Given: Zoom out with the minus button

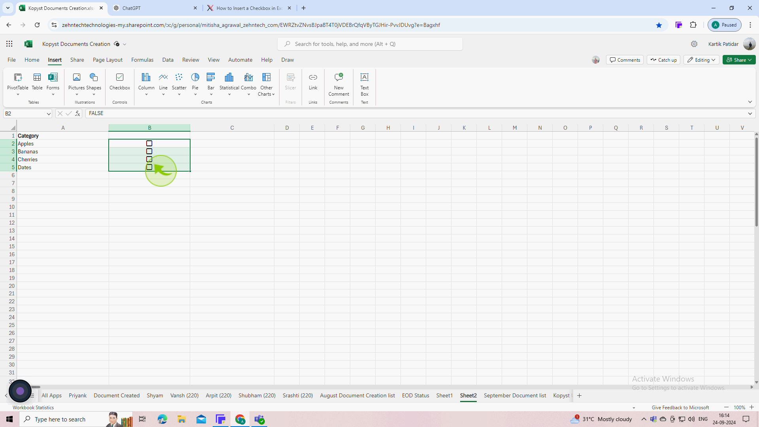Looking at the screenshot, I should (x=727, y=407).
